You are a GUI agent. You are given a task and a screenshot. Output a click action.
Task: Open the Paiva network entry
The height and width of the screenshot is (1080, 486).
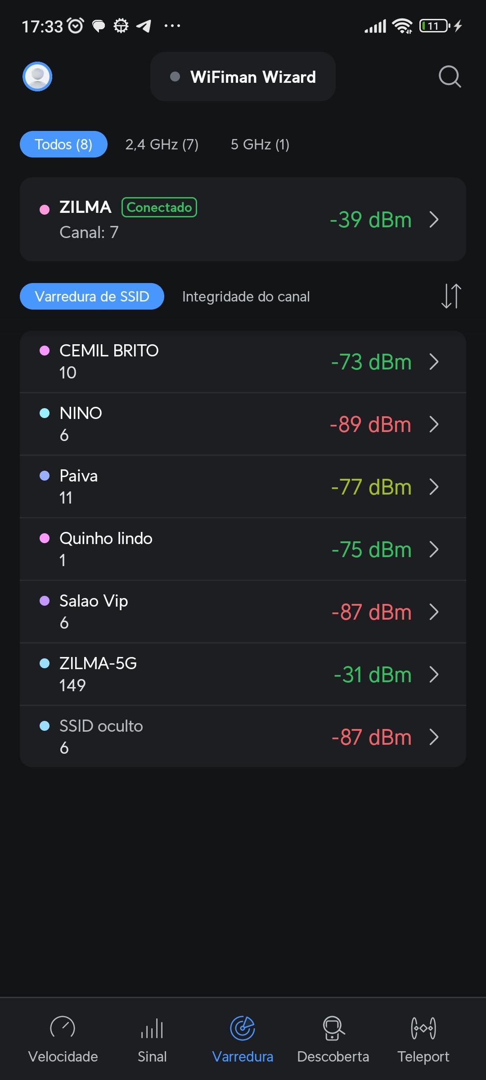[x=225, y=486]
